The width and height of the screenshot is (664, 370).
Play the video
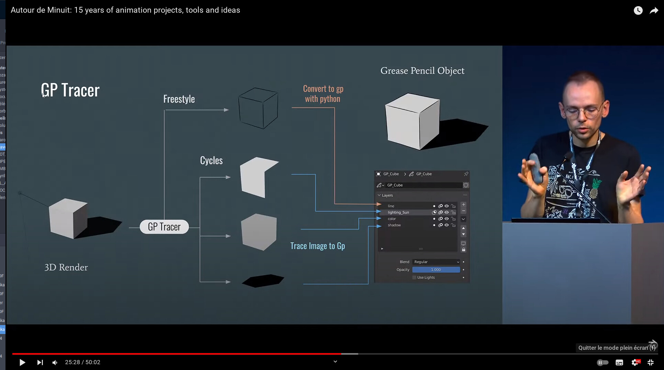point(22,362)
